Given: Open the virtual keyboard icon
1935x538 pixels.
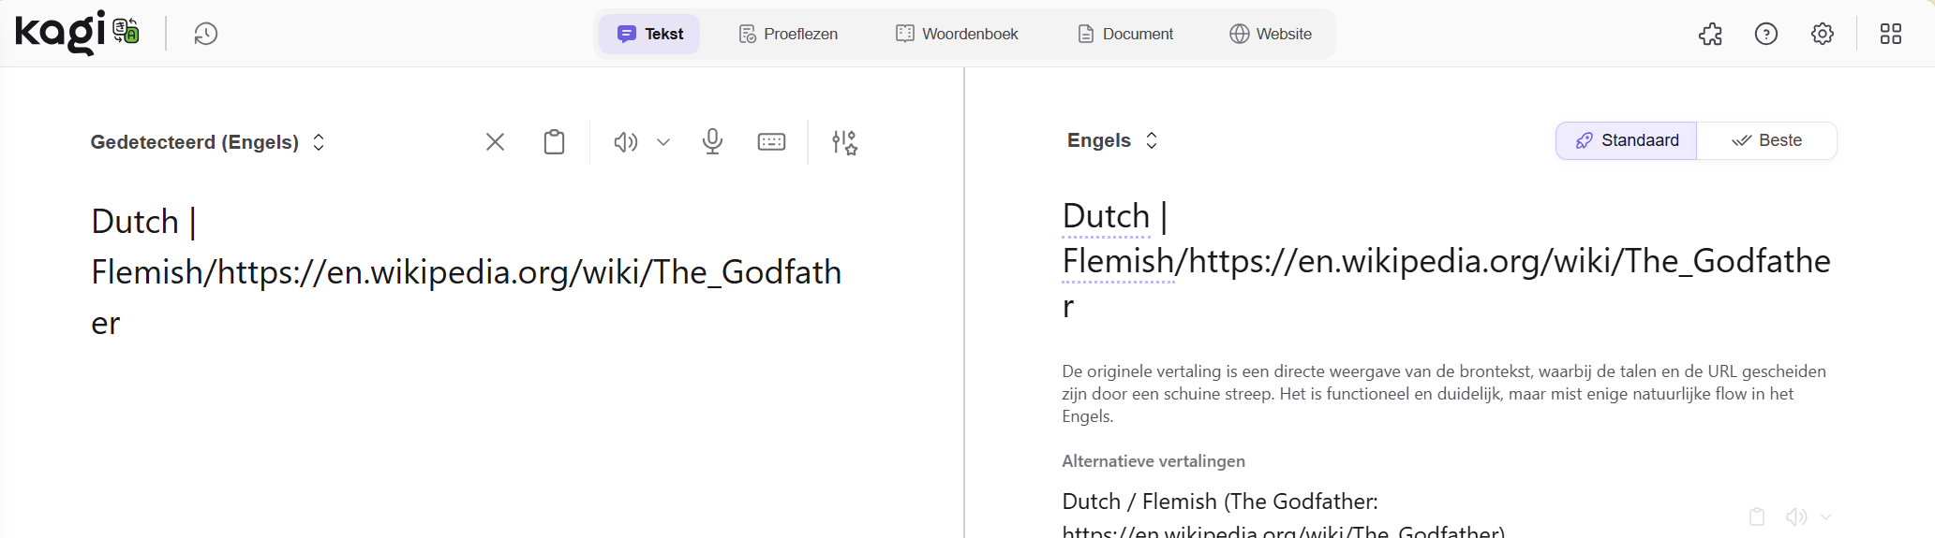Looking at the screenshot, I should pyautogui.click(x=771, y=142).
